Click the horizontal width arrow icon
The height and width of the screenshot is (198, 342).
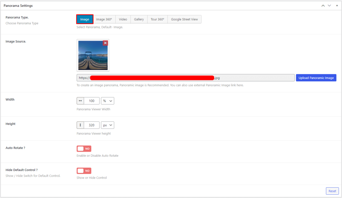click(x=80, y=101)
